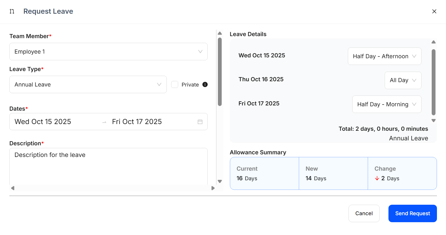Change the Wed Oct 15 half-day option

point(384,56)
